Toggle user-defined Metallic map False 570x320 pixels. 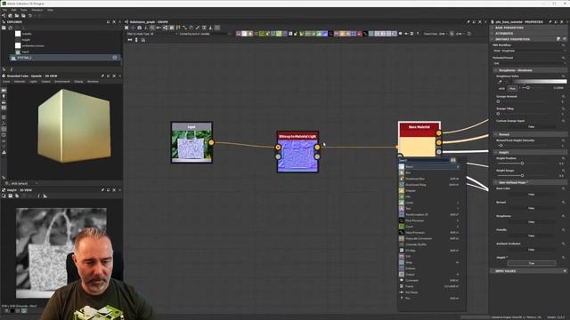531,236
